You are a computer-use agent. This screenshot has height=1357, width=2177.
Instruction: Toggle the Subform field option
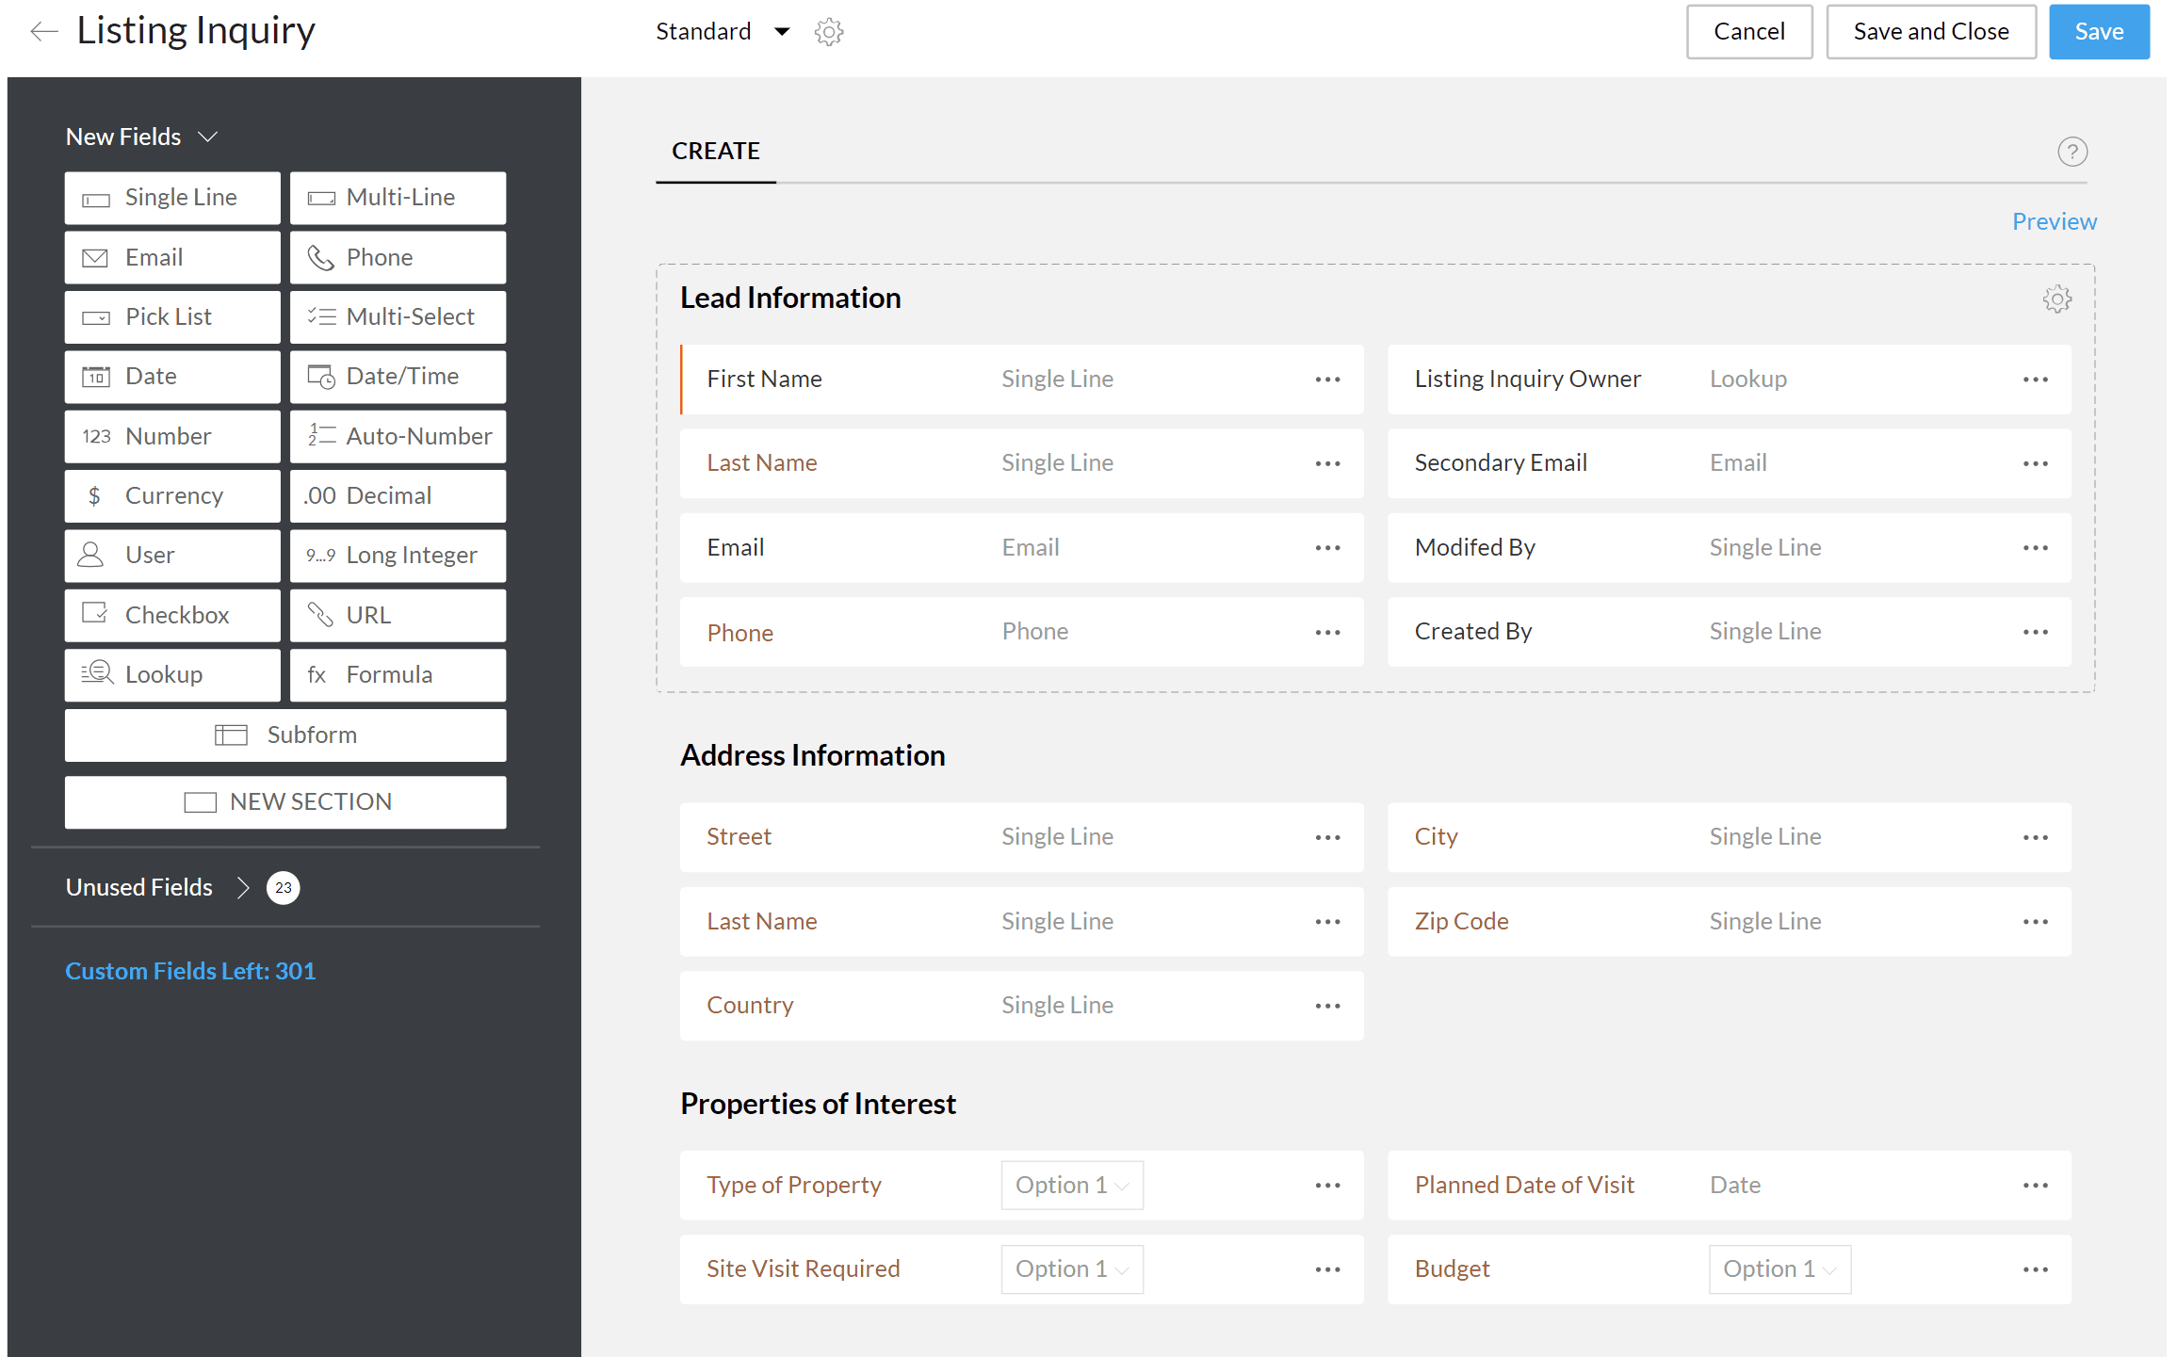point(287,735)
